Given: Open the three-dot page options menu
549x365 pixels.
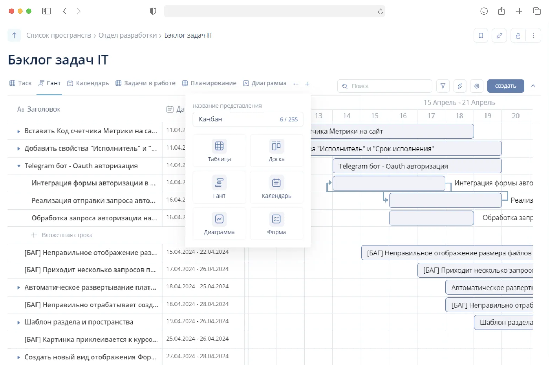Looking at the screenshot, I should [533, 35].
